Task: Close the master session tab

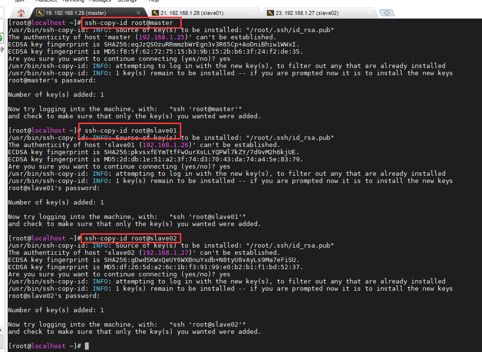Action: pyautogui.click(x=138, y=13)
